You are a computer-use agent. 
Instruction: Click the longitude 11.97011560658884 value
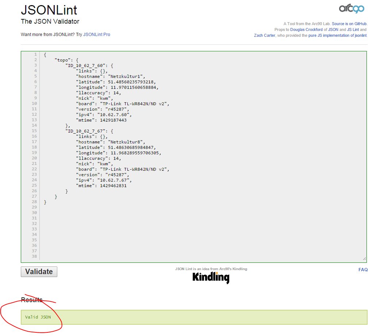134,87
